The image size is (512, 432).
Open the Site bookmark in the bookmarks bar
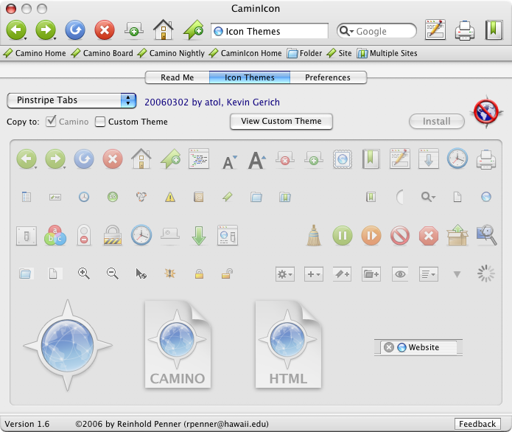340,53
